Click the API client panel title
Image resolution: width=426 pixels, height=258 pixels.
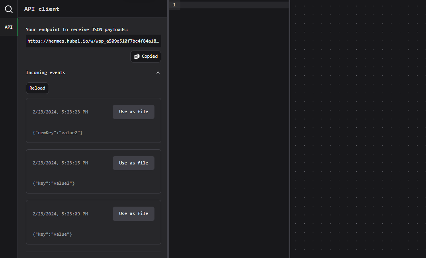click(41, 8)
